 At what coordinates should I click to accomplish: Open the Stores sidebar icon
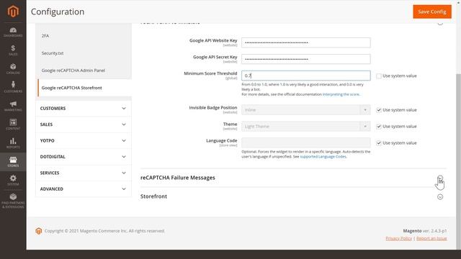[x=13, y=162]
